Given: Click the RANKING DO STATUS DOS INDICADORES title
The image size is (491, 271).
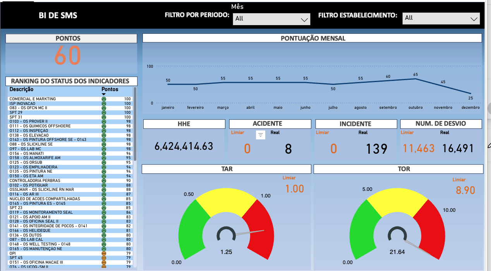Looking at the screenshot, I should 70,81.
